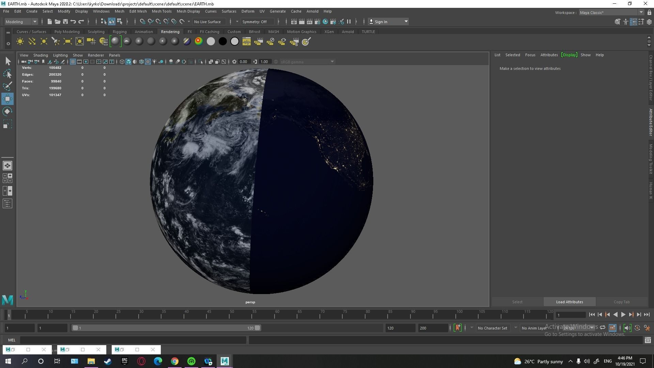Toggle audio mute speaker on range slider

[627, 328]
